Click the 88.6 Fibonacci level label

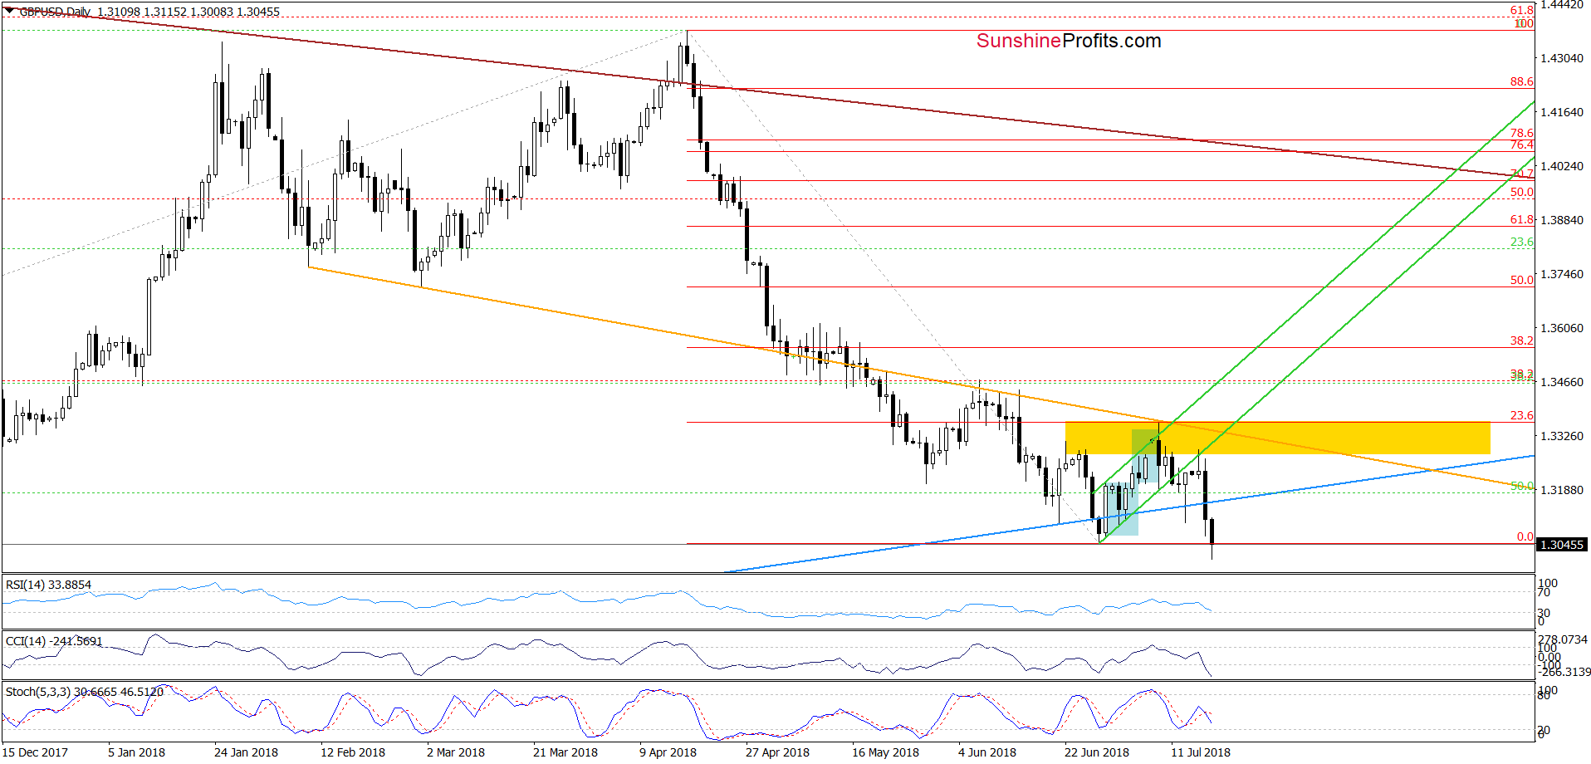click(x=1521, y=82)
